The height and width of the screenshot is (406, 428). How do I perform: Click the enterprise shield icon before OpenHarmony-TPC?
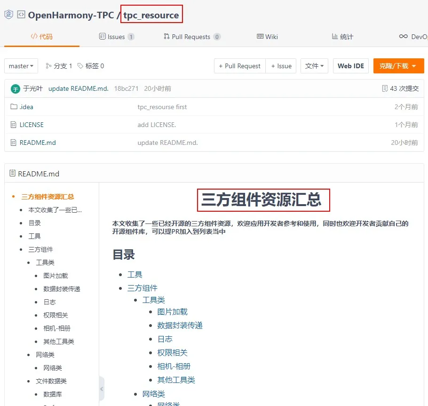[x=9, y=14]
